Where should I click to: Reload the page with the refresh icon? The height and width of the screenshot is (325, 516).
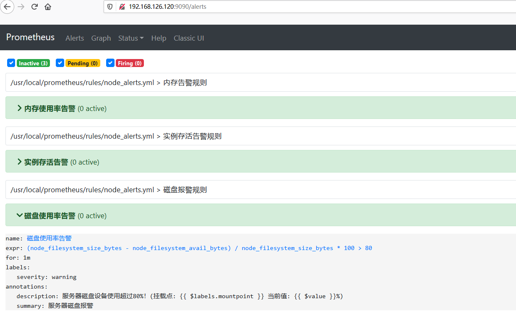[x=34, y=7]
